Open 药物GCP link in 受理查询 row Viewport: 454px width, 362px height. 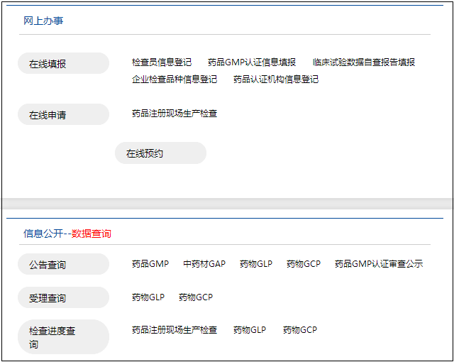coord(196,297)
